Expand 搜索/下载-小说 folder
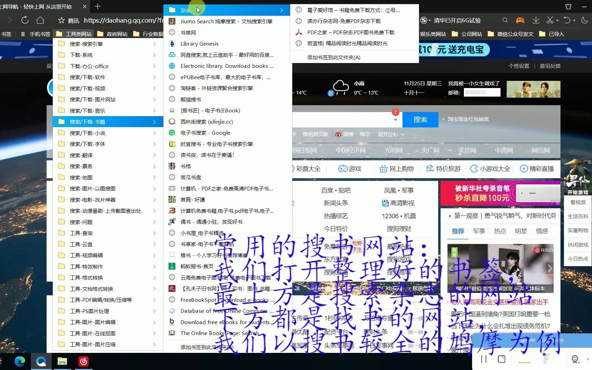This screenshot has height=370, width=592. pos(108,133)
